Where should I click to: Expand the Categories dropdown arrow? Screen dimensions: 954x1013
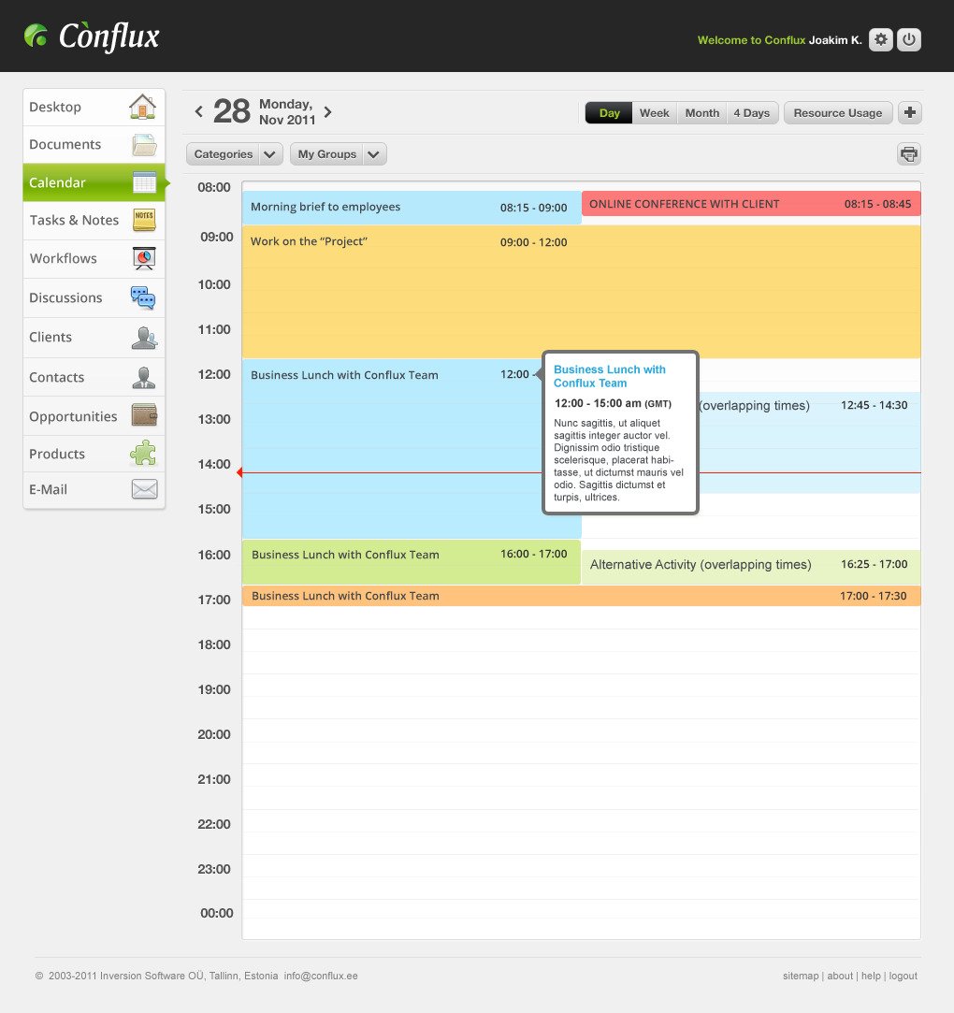[x=270, y=153]
